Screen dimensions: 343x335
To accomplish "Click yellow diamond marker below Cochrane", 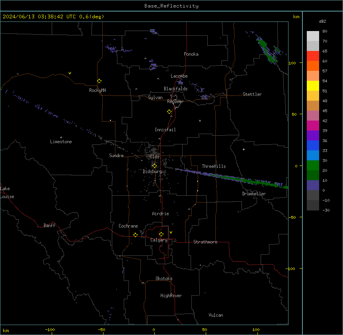I will (x=135, y=235).
